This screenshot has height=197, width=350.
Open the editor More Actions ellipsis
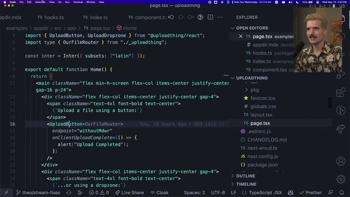point(220,17)
